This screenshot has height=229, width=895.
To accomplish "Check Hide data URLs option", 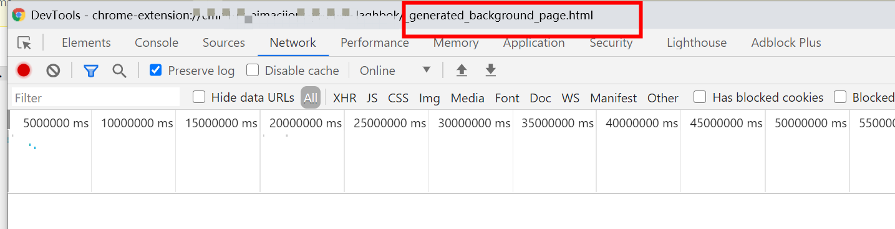I will (x=199, y=97).
